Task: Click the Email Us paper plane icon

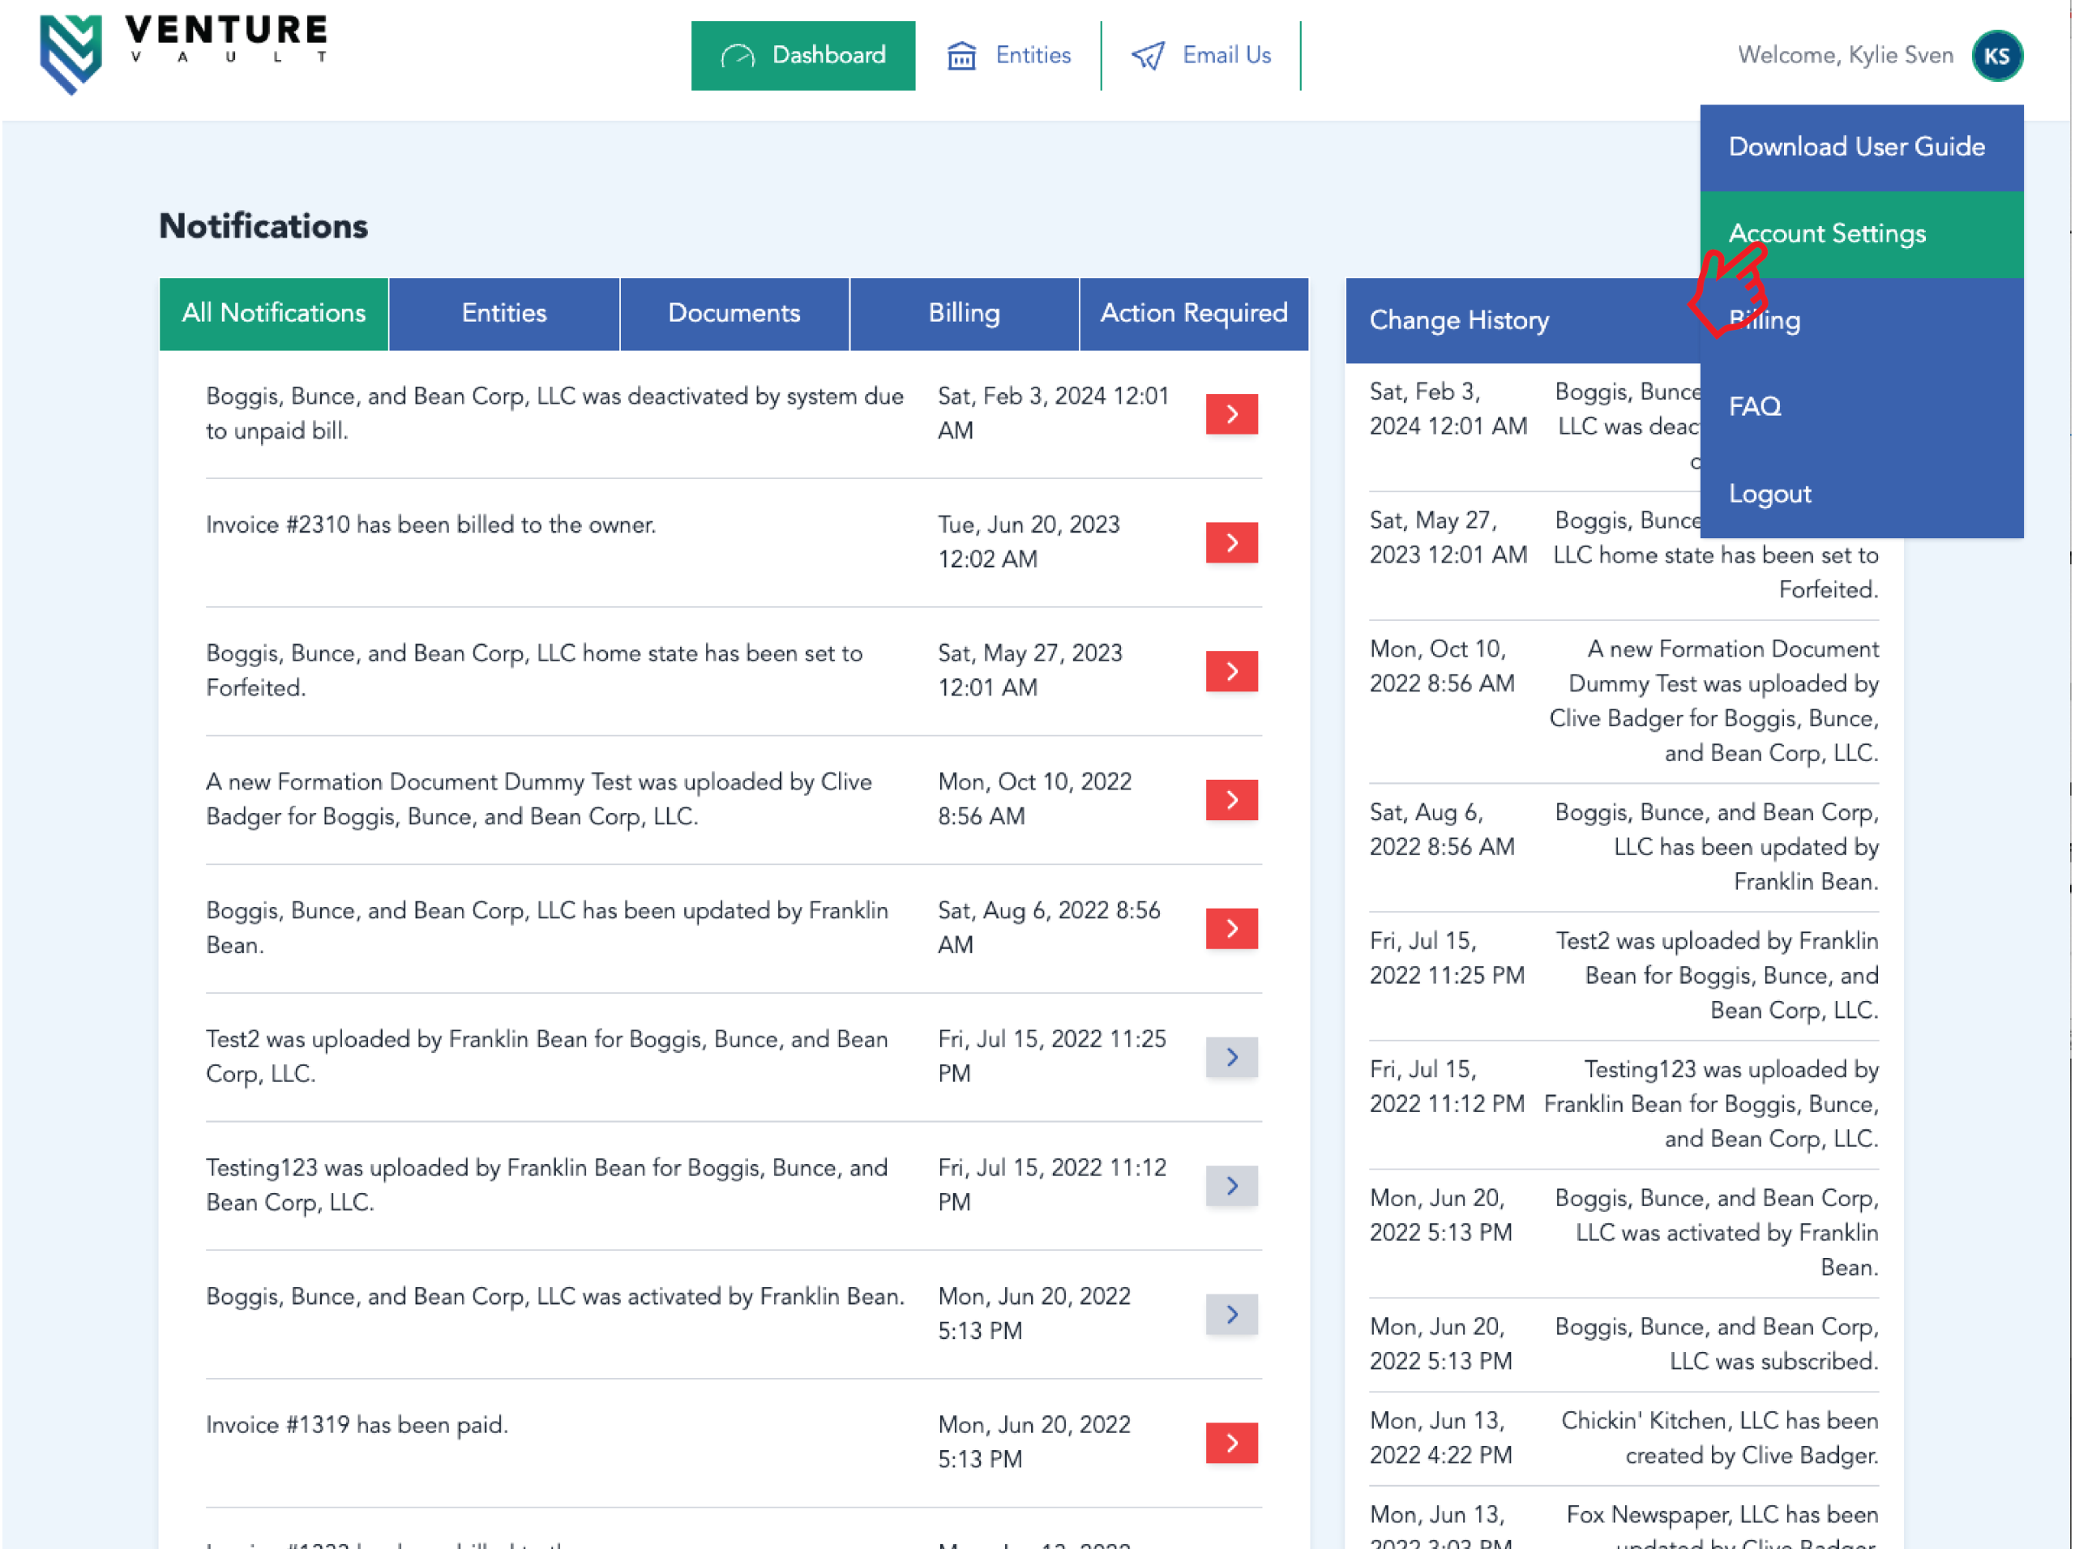Action: [1148, 55]
